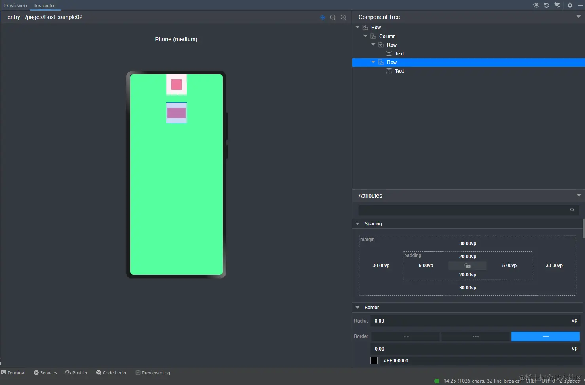Collapse the highlighted Row node
Viewport: 585px width, 385px height.
coord(373,62)
